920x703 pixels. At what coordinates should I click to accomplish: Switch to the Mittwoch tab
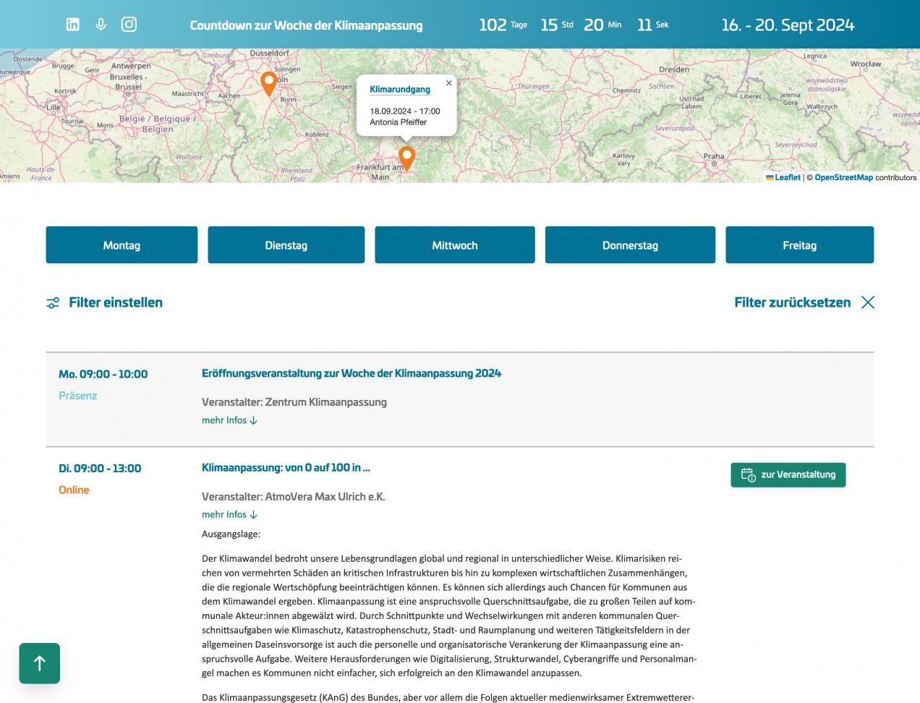(x=454, y=245)
